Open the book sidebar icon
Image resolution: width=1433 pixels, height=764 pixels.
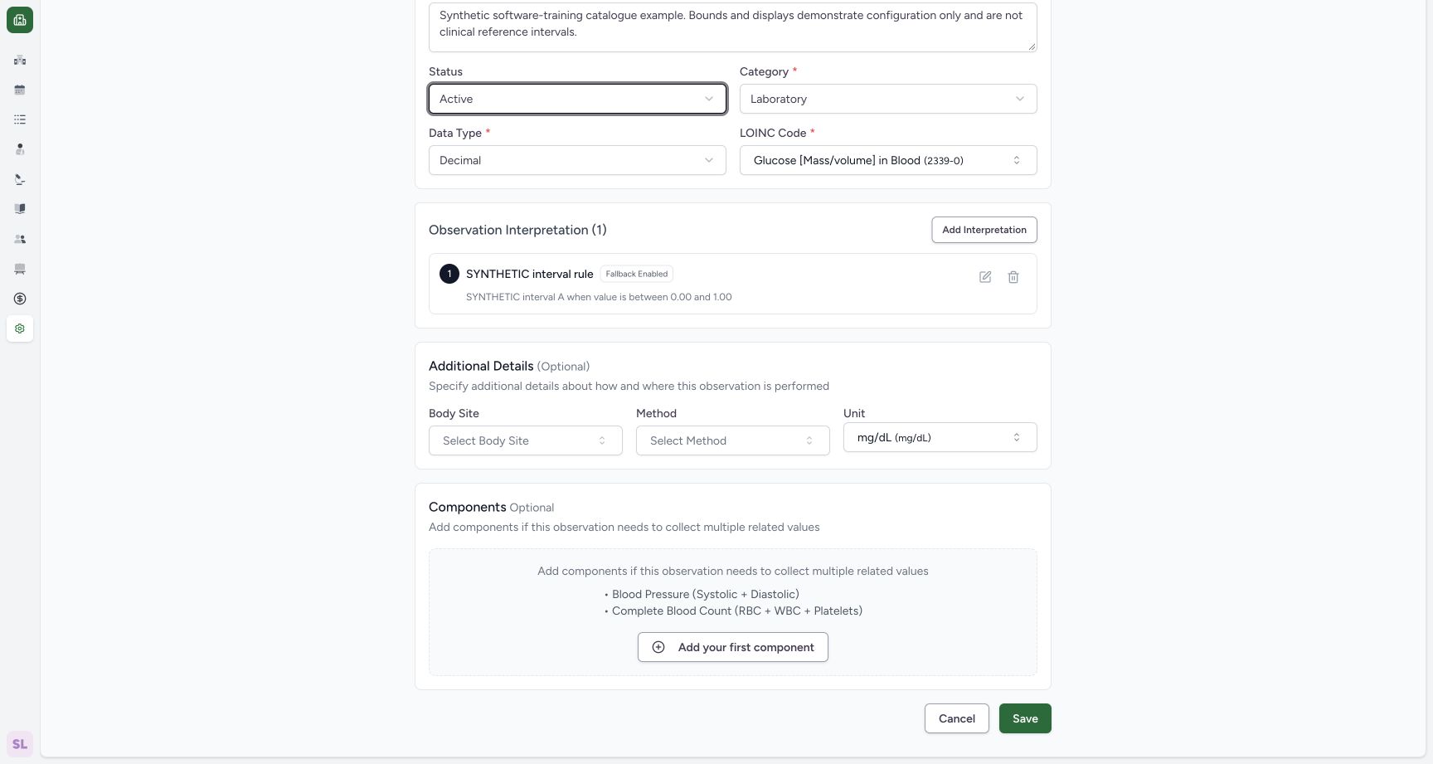click(20, 209)
